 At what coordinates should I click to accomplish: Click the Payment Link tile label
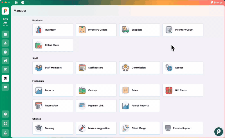[96, 106]
